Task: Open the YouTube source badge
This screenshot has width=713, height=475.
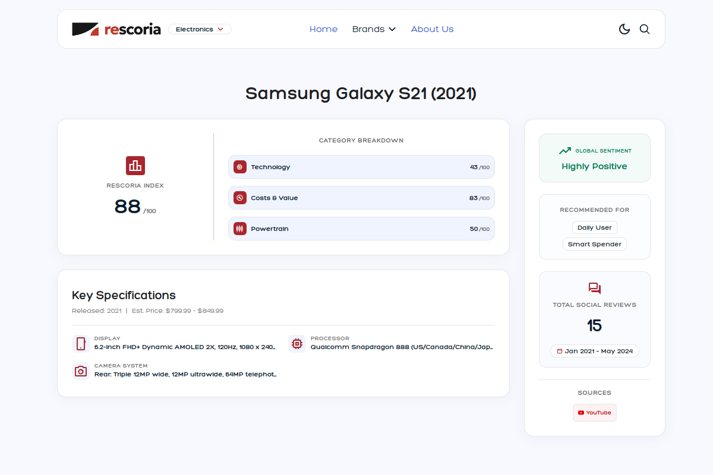Action: tap(595, 413)
